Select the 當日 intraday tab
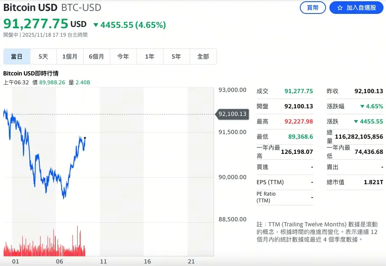The image size is (386, 266). (x=17, y=56)
